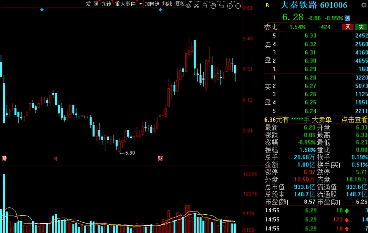The width and height of the screenshot is (368, 233).
Task: Open the 复权 adjustment option
Action: (x=180, y=4)
